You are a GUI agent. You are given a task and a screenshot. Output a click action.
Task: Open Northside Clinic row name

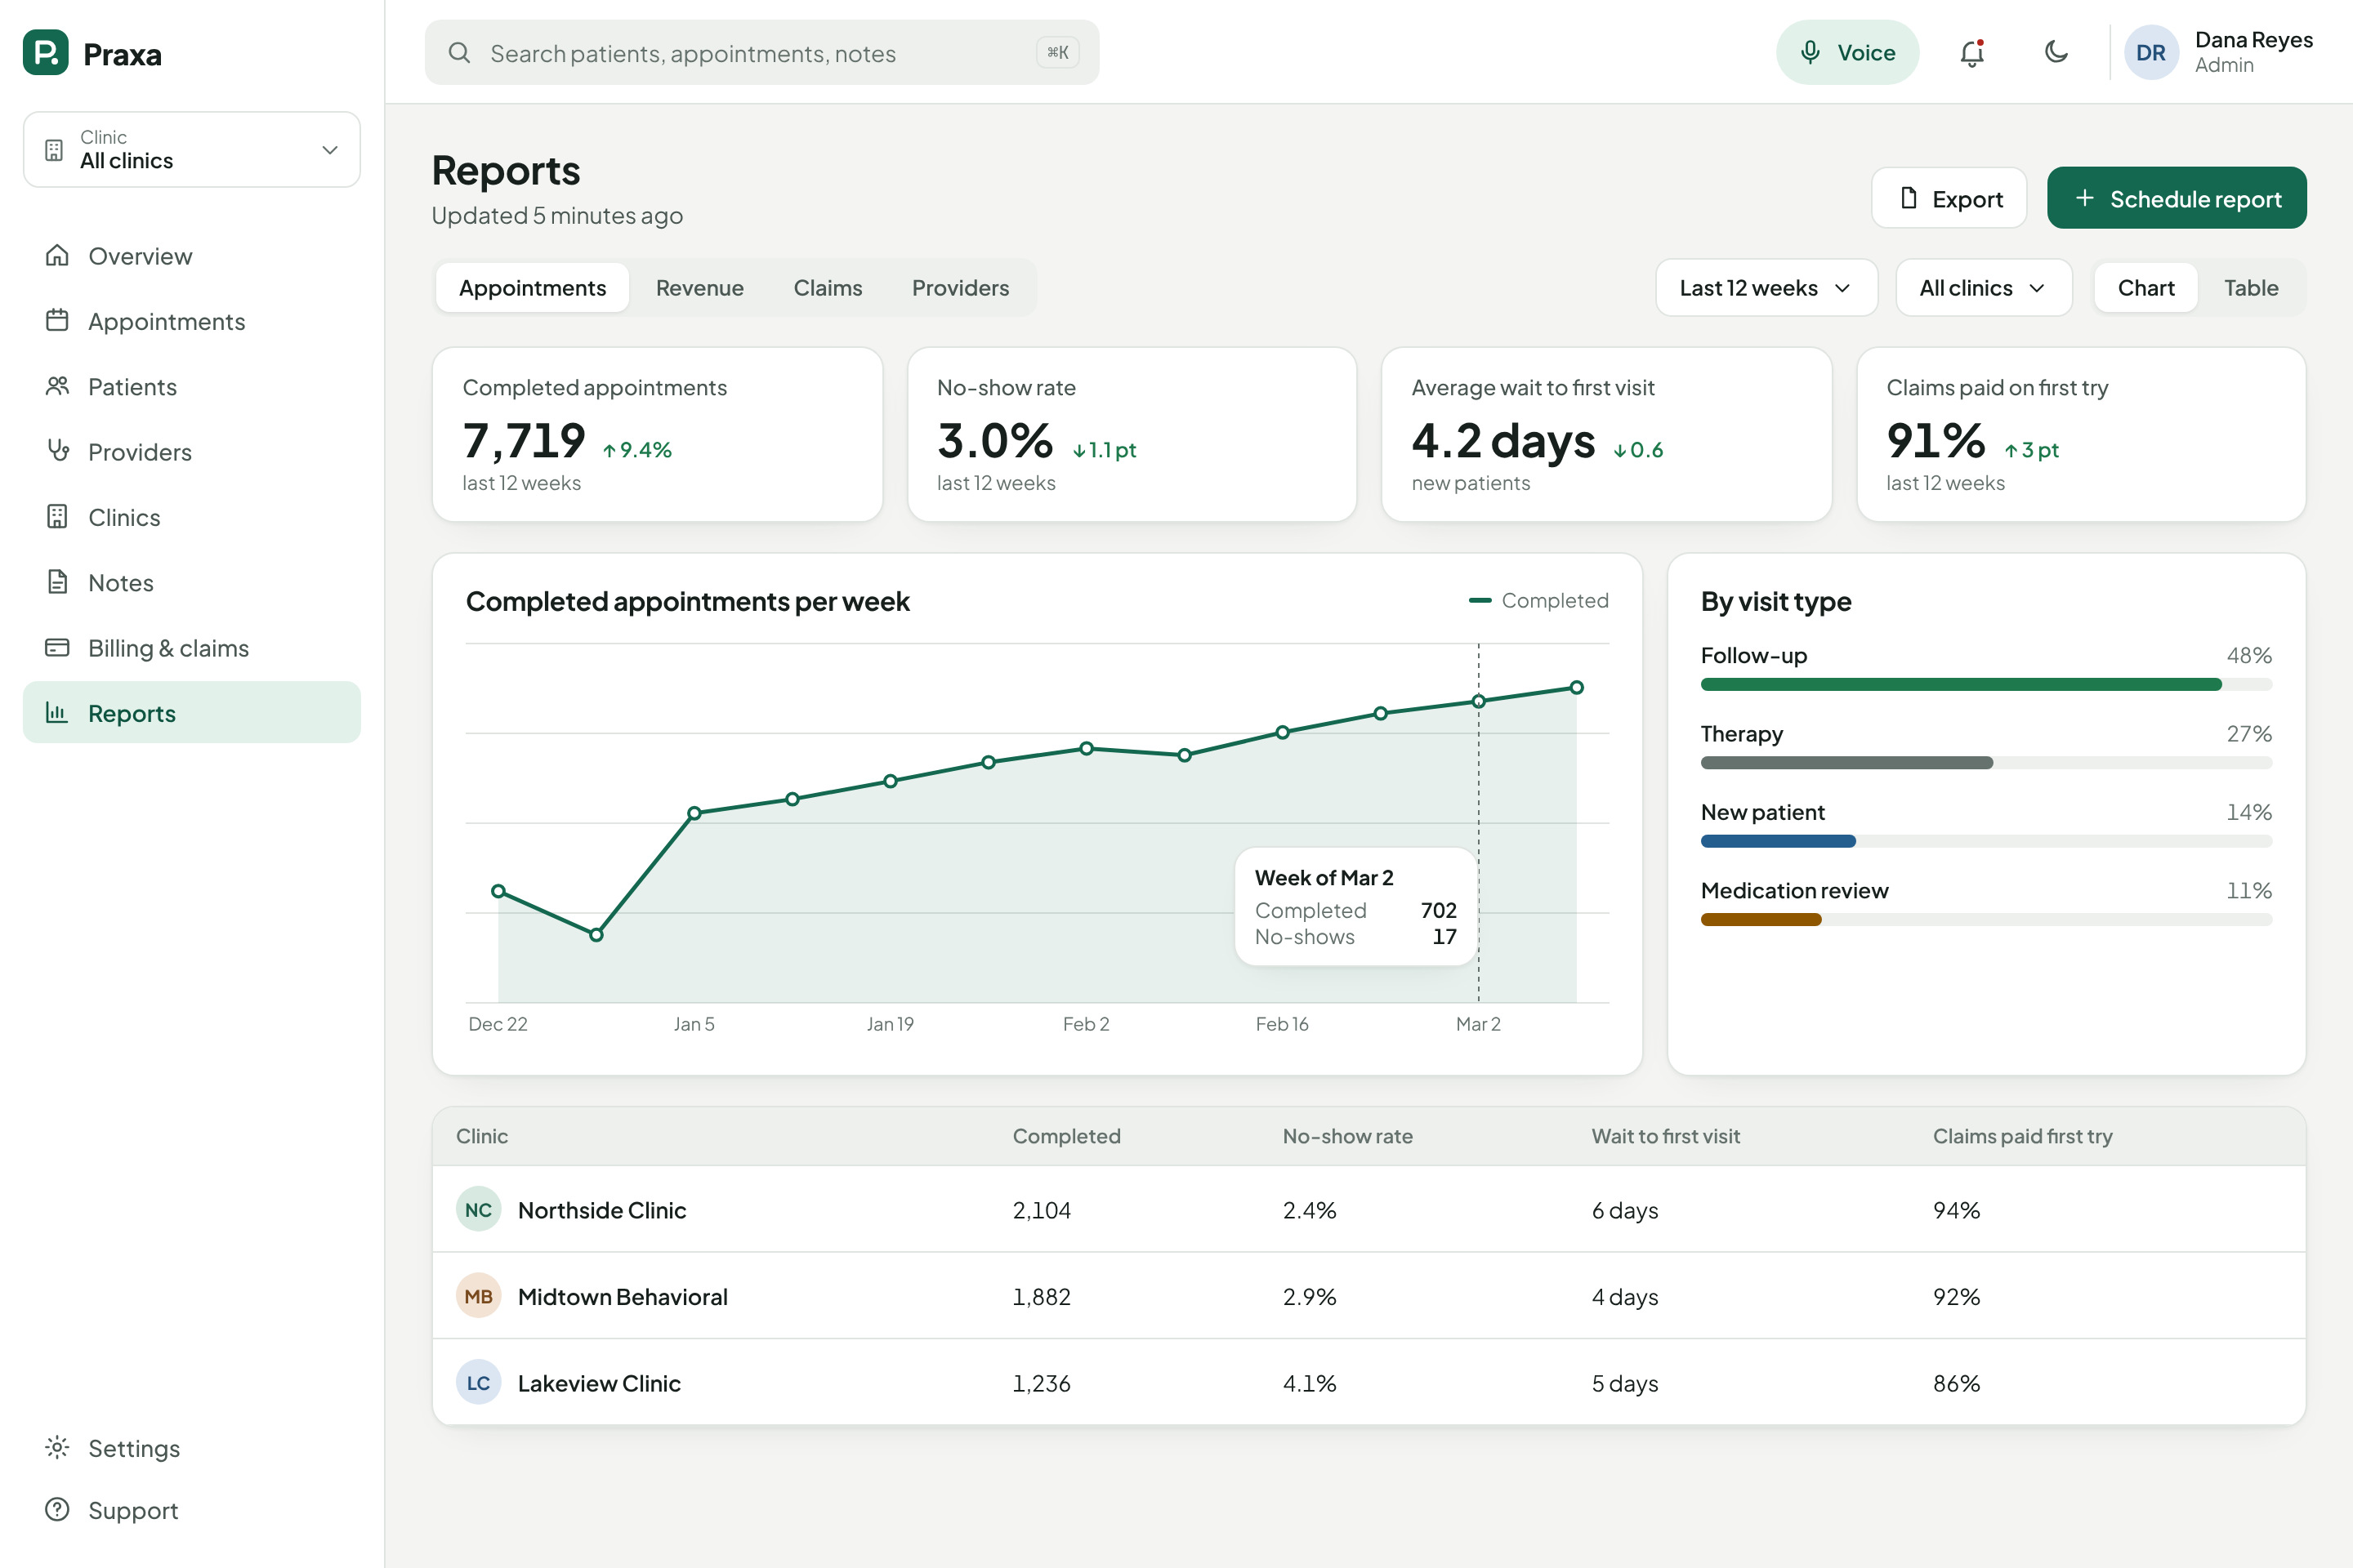click(x=601, y=1209)
